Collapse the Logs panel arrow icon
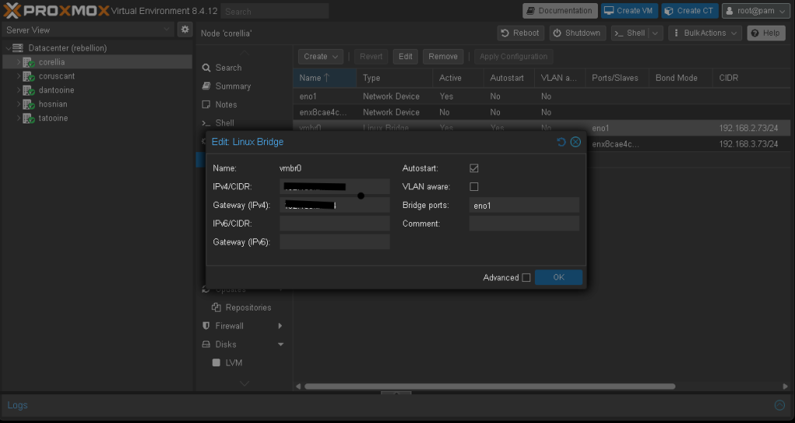 pyautogui.click(x=779, y=405)
